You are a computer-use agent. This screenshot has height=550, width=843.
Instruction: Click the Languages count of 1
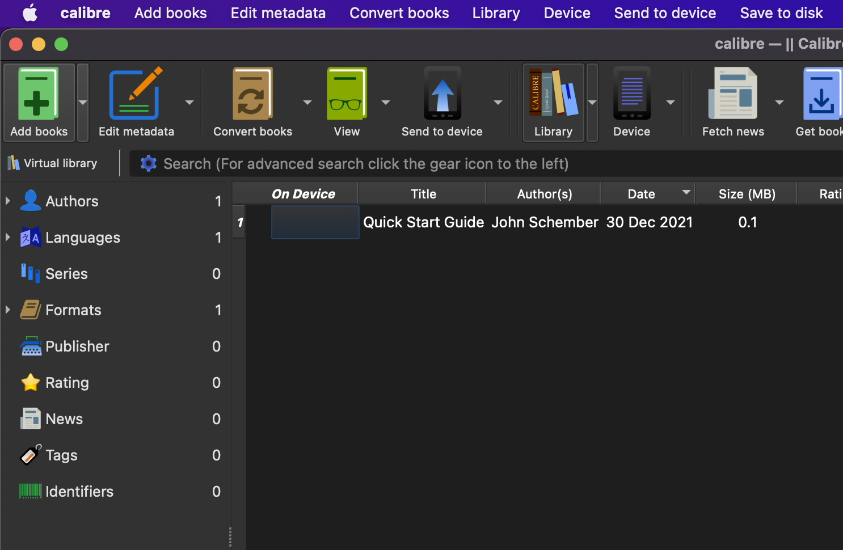pyautogui.click(x=218, y=238)
